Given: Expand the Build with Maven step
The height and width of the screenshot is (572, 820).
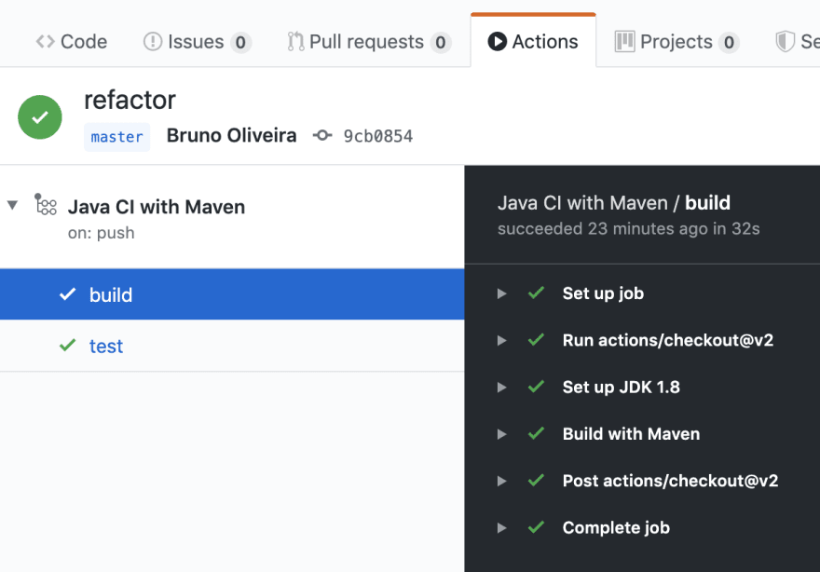Looking at the screenshot, I should pos(501,434).
